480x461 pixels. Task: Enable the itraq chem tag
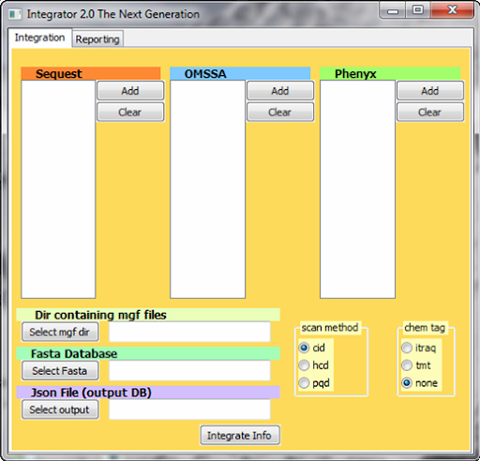click(x=419, y=348)
